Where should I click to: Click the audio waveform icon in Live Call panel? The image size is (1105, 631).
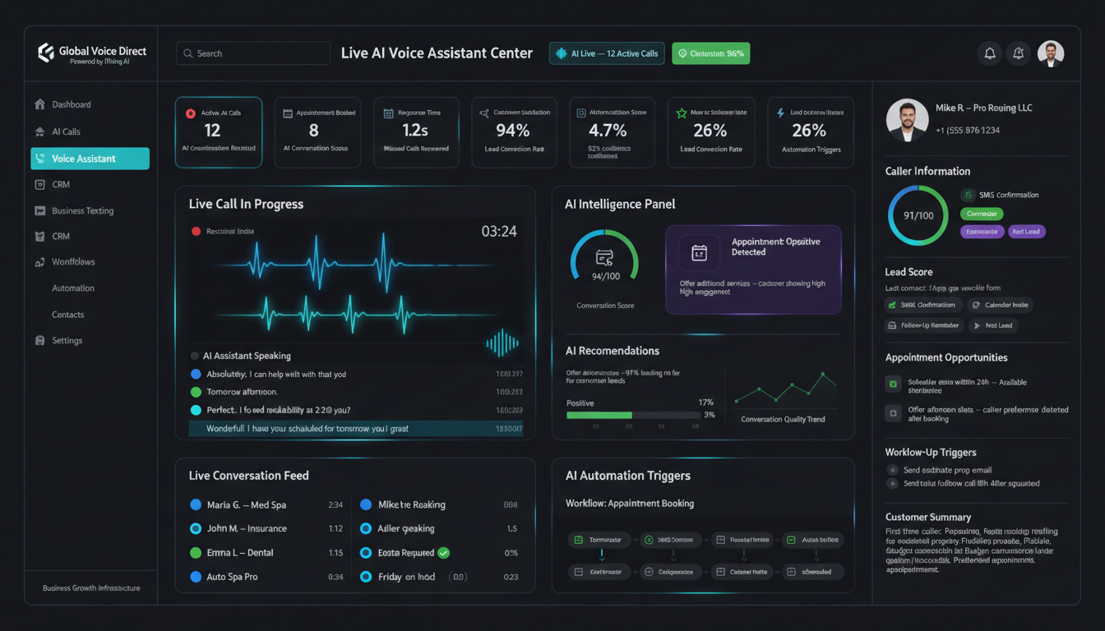pos(502,343)
